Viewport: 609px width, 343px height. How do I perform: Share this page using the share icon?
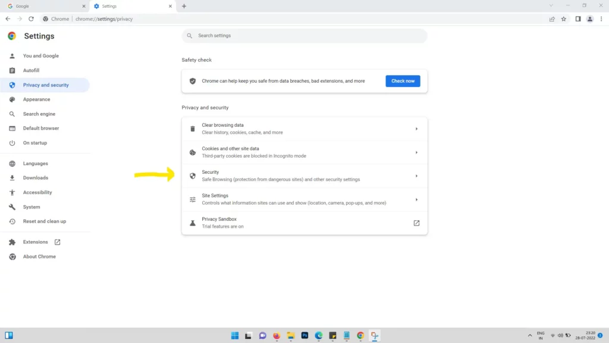[552, 18]
